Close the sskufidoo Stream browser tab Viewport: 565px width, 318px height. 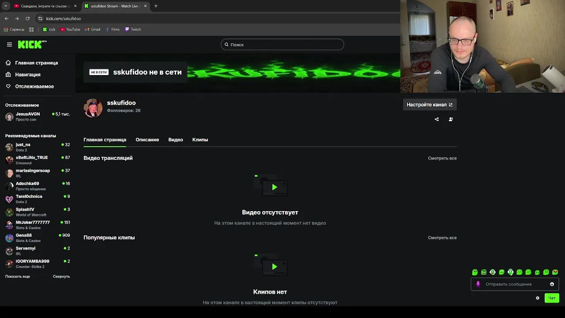(145, 6)
